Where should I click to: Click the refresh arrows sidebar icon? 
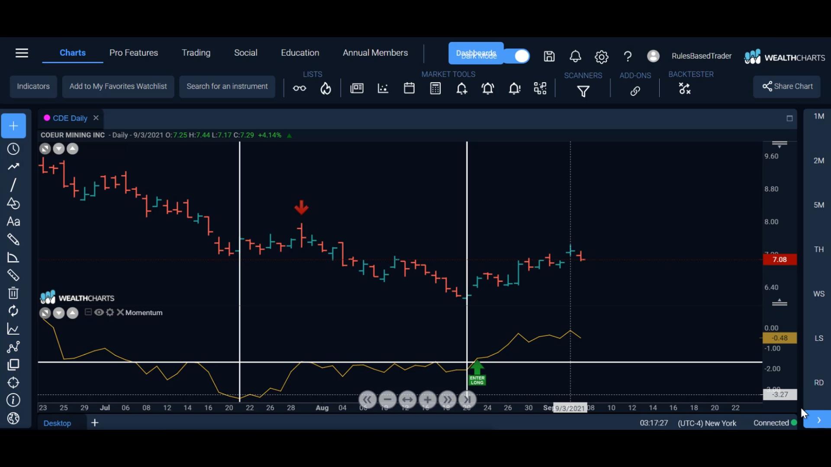coord(13,311)
